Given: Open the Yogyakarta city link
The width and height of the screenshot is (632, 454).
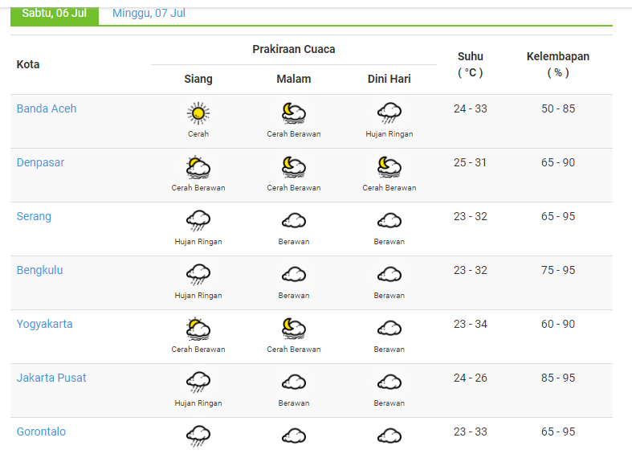Looking at the screenshot, I should click(44, 324).
